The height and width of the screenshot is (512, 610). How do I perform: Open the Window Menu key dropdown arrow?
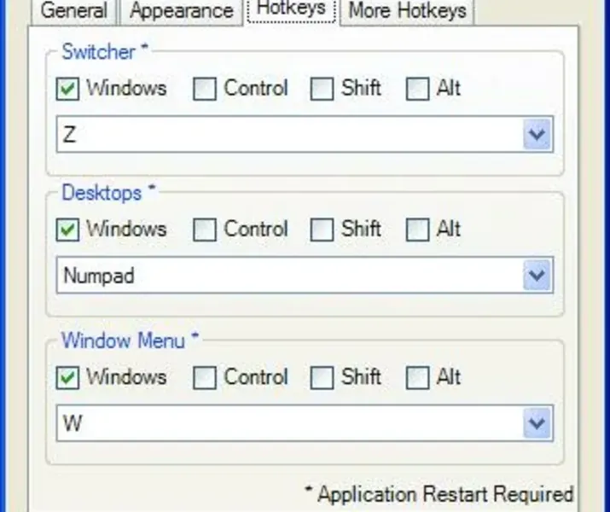[x=537, y=423]
